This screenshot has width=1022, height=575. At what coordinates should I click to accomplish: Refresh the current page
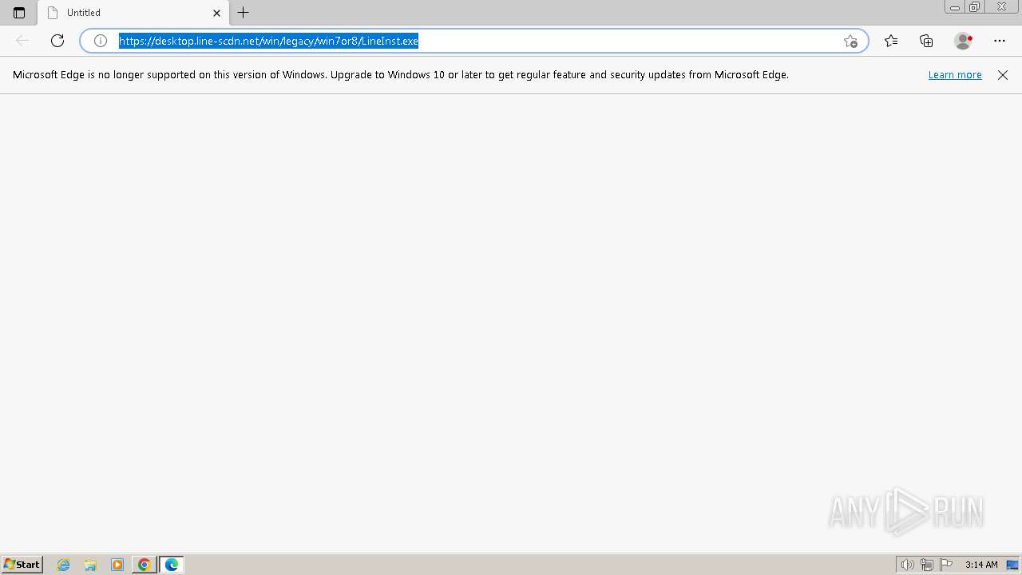pos(57,41)
